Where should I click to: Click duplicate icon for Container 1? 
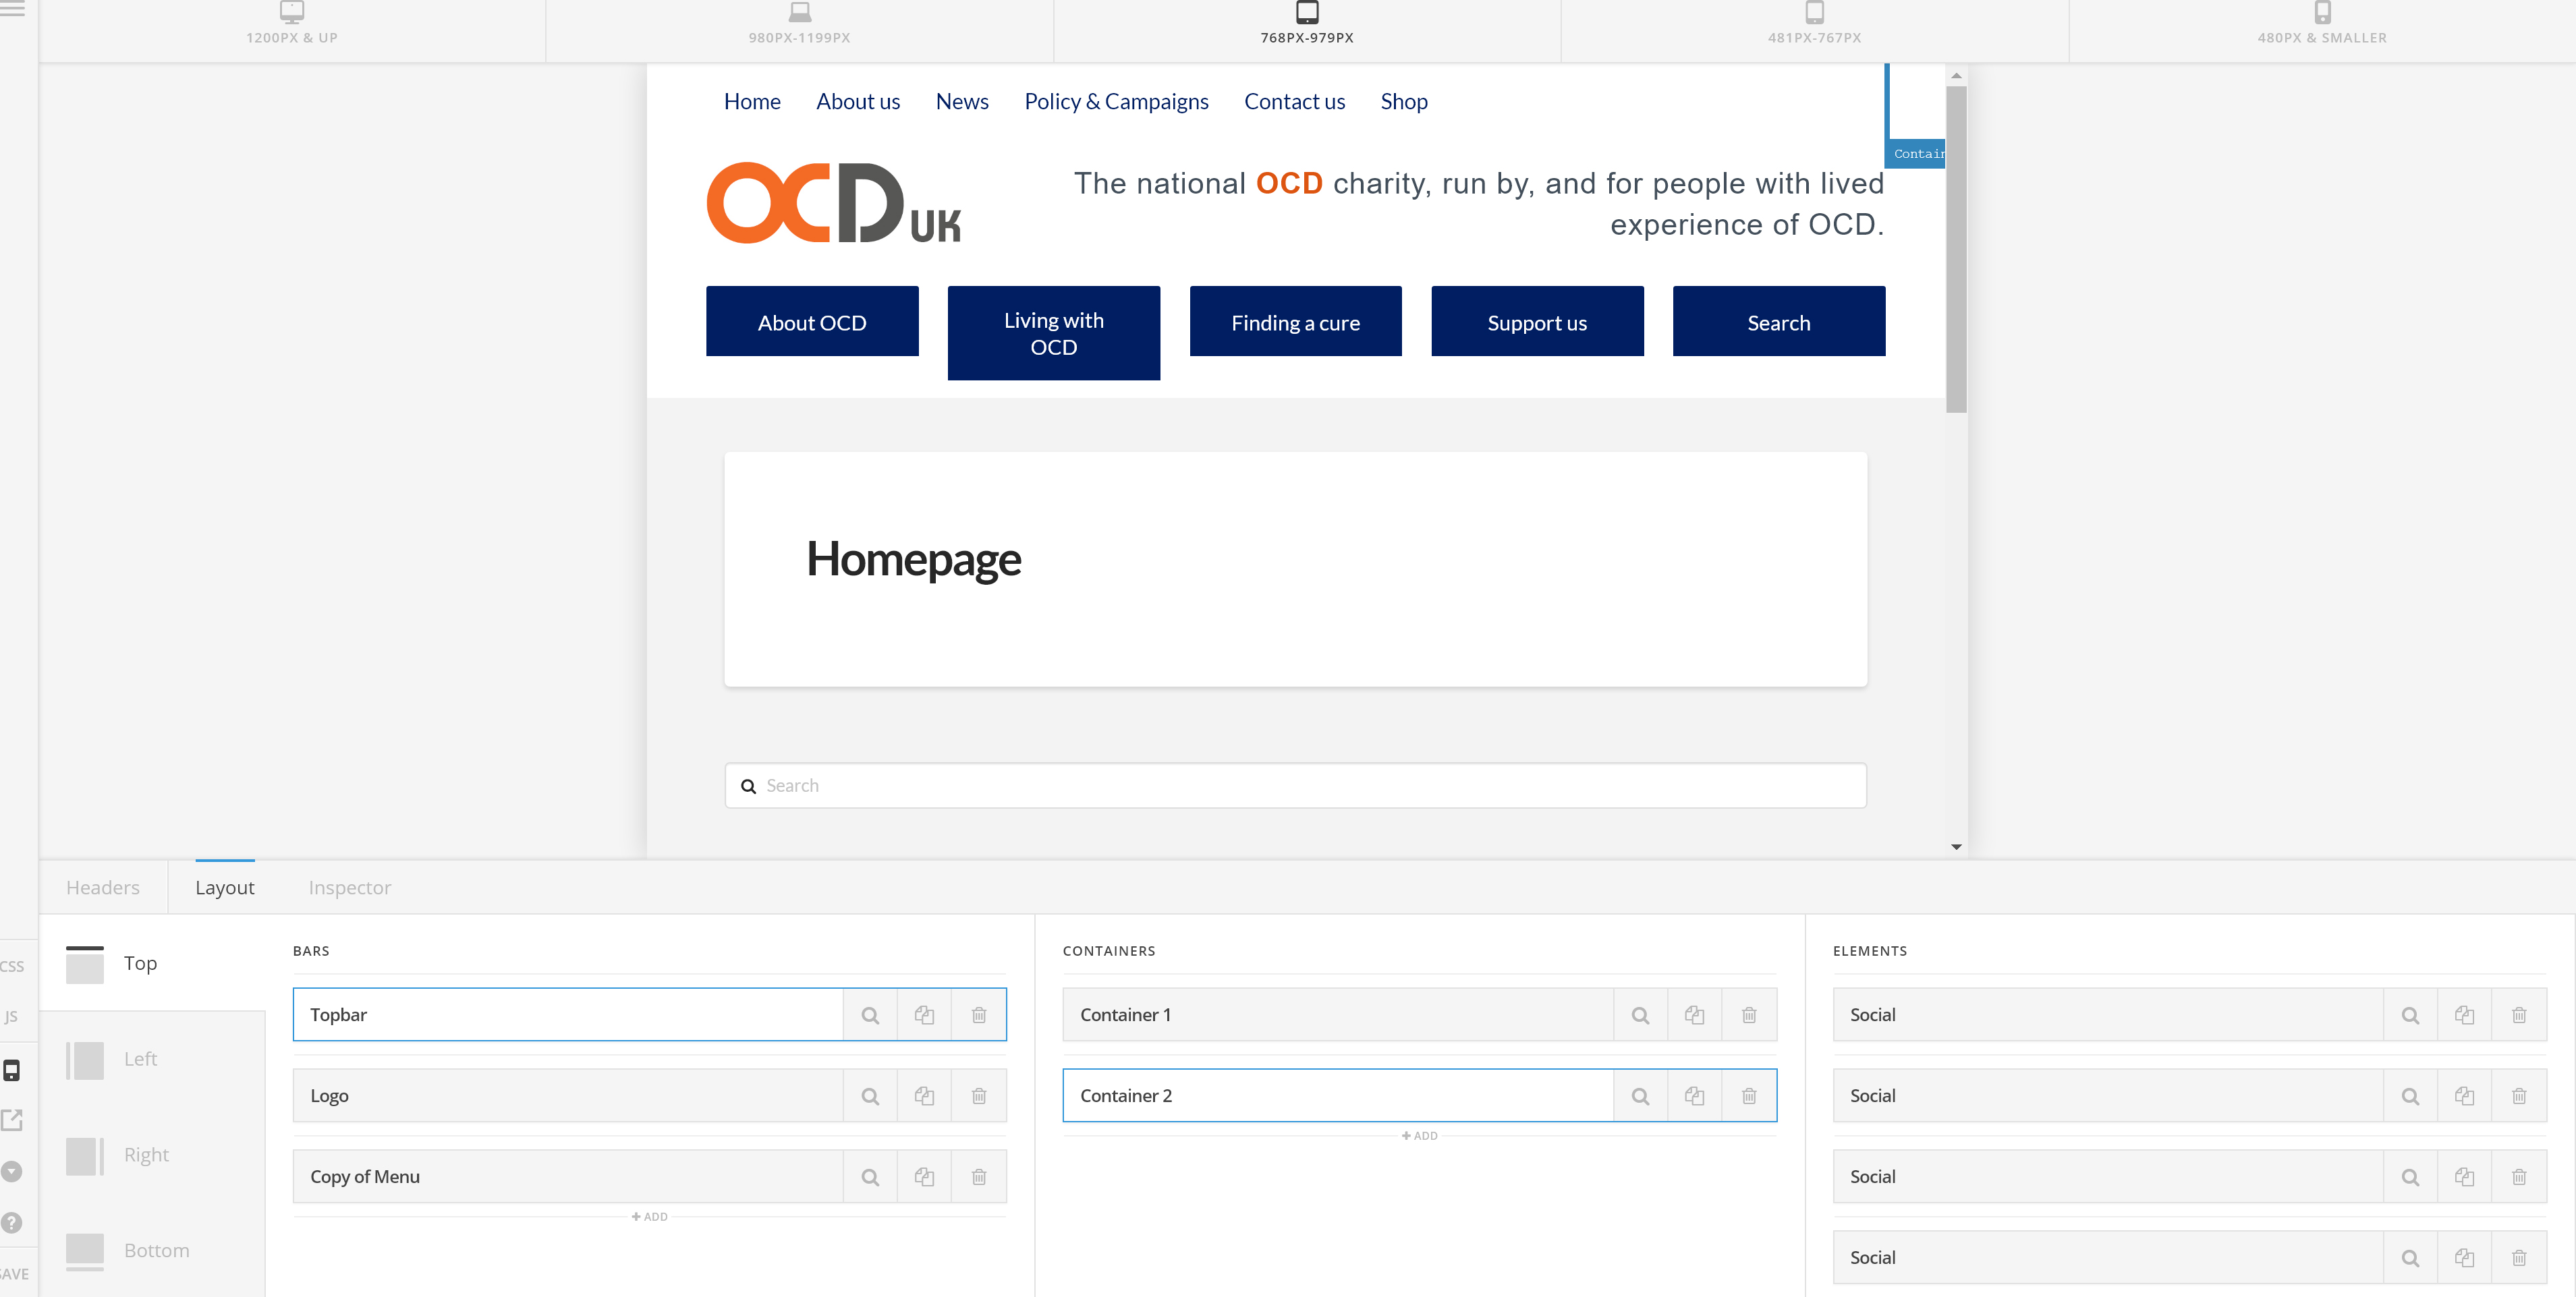pyautogui.click(x=1694, y=1015)
